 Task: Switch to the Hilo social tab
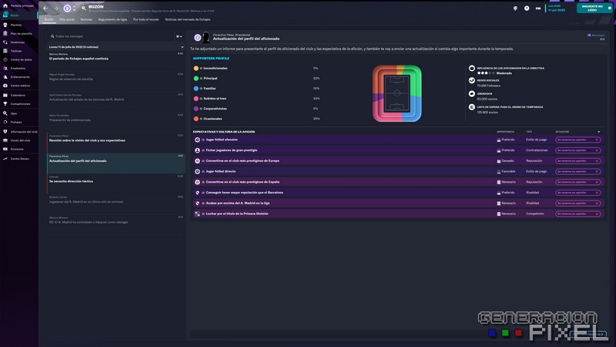67,19
